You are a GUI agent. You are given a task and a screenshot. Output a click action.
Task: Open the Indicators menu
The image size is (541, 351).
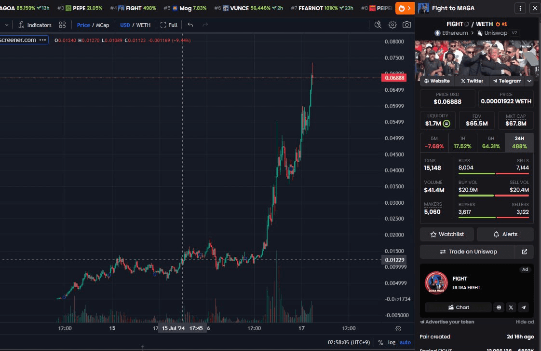(35, 25)
